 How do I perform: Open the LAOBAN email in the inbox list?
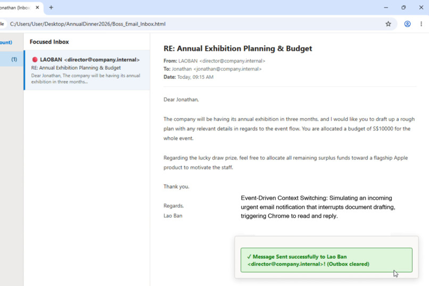click(87, 70)
